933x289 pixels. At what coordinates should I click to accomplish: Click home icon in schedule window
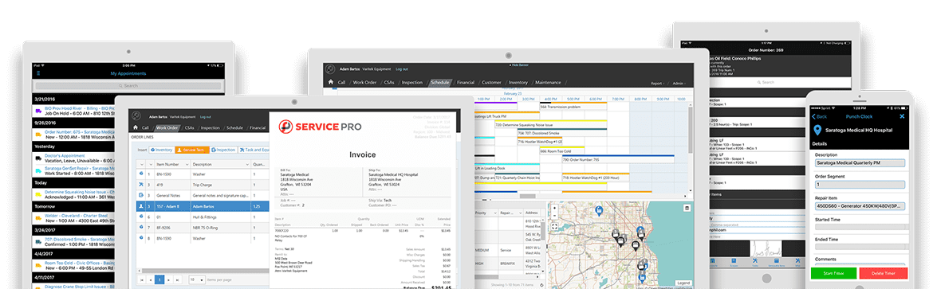coord(330,82)
